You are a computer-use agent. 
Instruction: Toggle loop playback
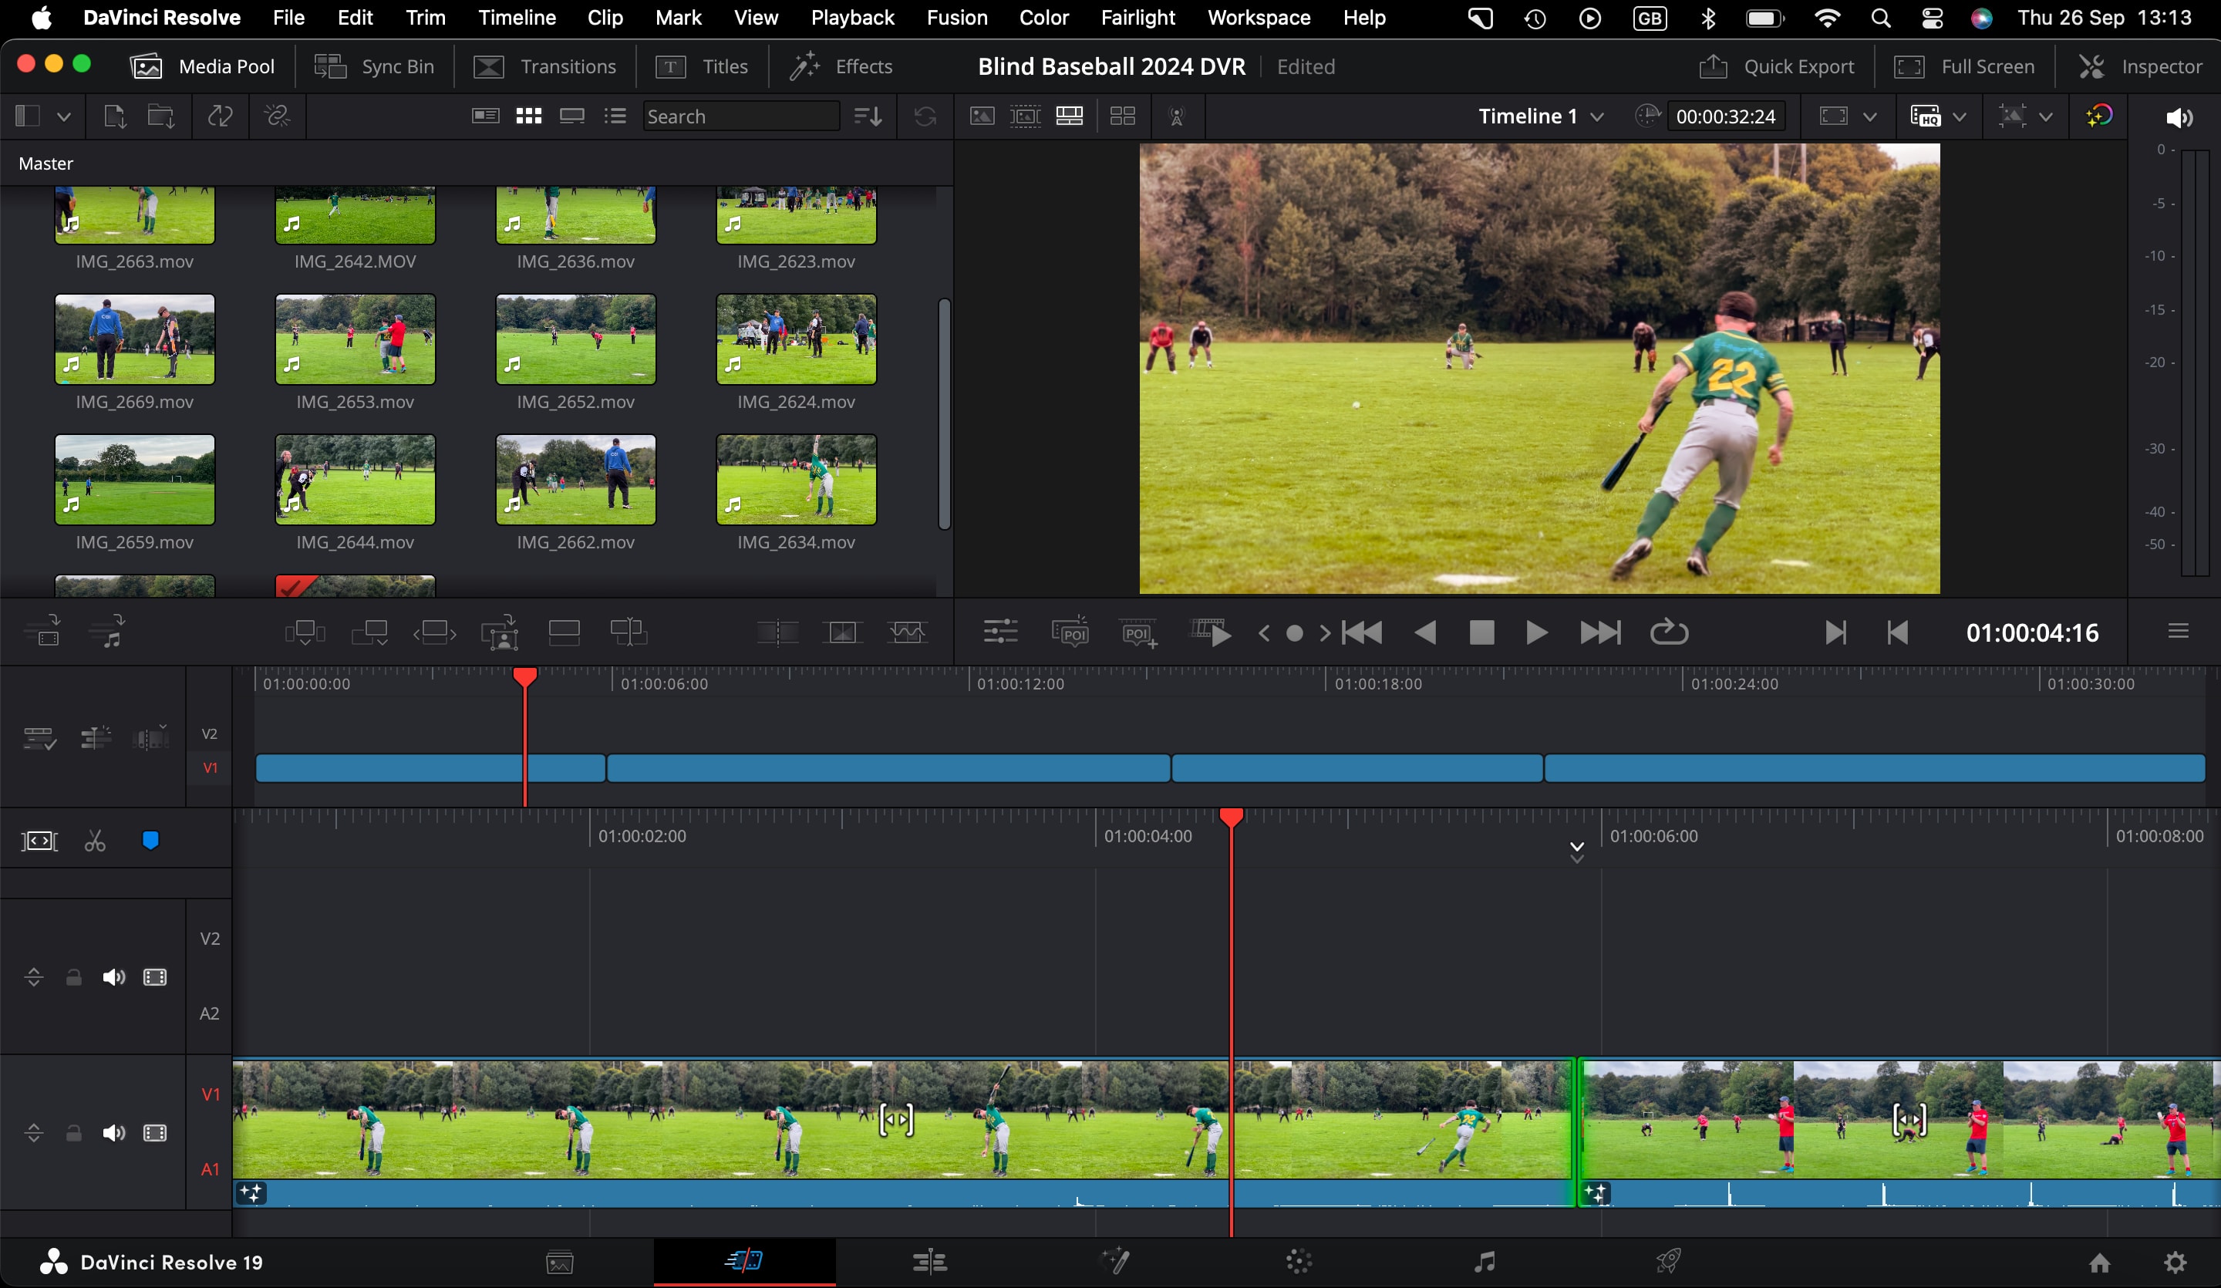(1668, 632)
